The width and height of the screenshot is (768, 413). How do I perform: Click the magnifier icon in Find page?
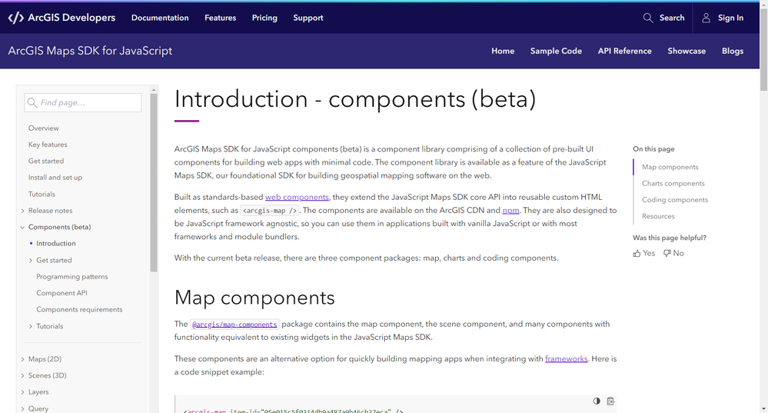[x=32, y=103]
